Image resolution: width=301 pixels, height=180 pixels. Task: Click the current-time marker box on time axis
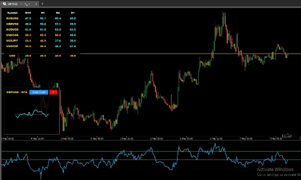click(287, 136)
